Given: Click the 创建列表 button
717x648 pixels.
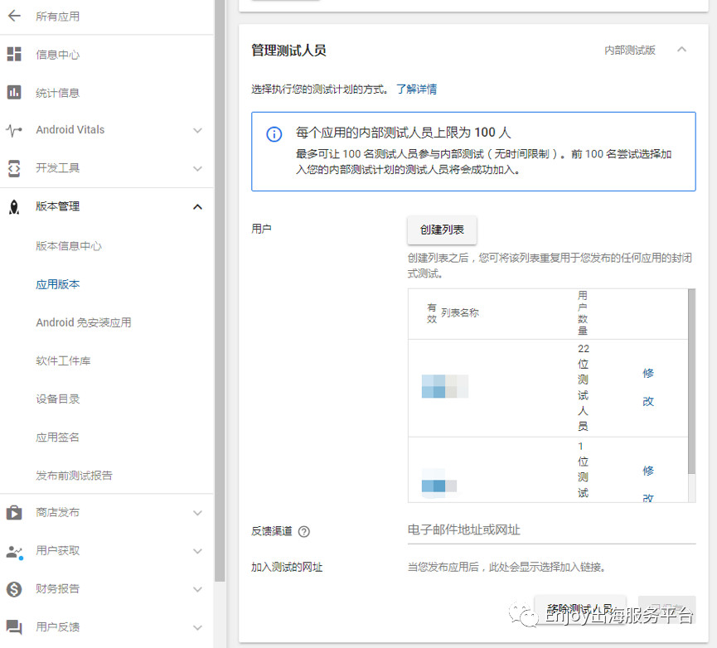Looking at the screenshot, I should pos(442,230).
